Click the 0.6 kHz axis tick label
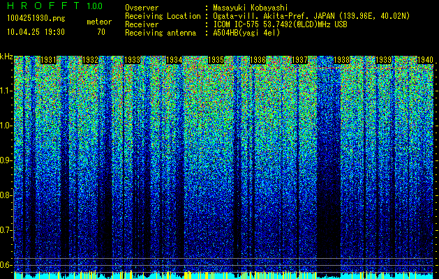Viewport: 439px width, 279px height. click(x=6, y=265)
